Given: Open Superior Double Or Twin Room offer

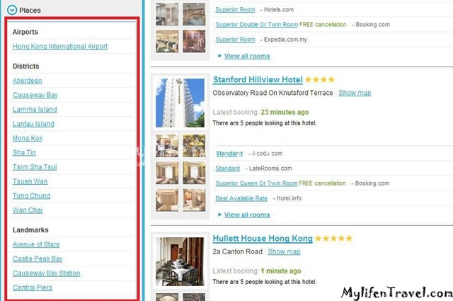Looking at the screenshot, I should [x=256, y=25].
